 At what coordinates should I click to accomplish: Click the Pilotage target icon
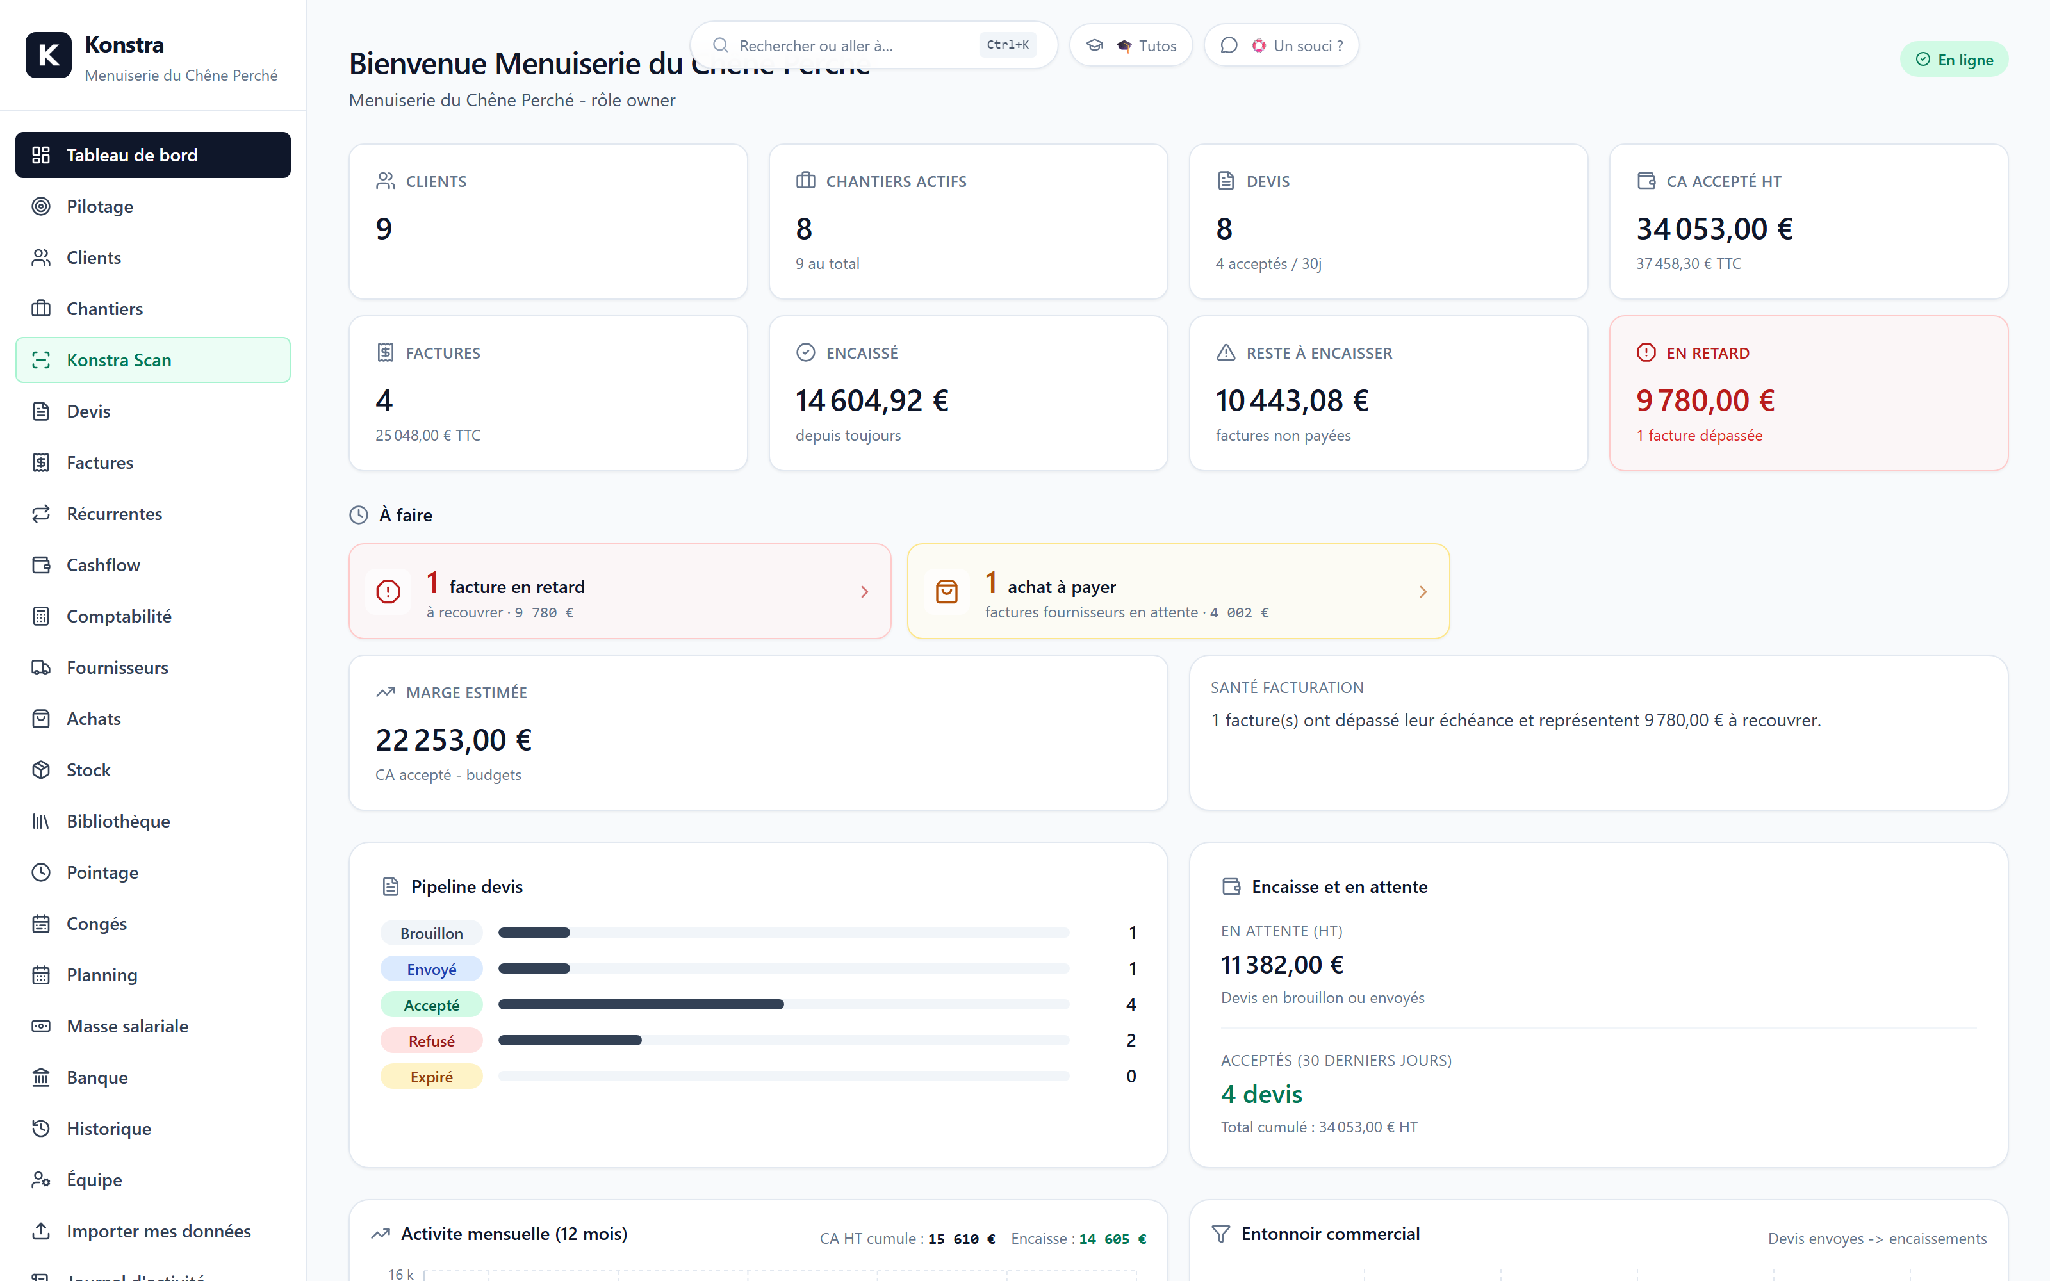coord(40,206)
